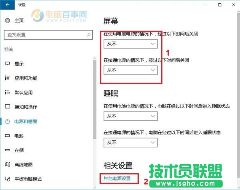Click the search magnifier icon
The image size is (240, 190).
point(89,35)
